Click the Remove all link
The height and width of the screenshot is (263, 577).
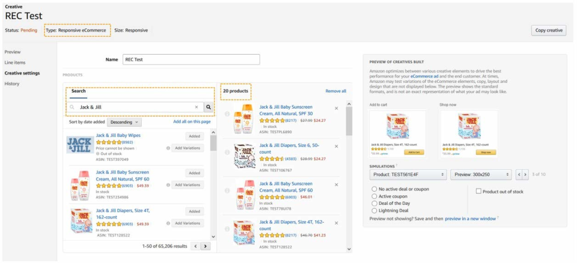coord(335,91)
